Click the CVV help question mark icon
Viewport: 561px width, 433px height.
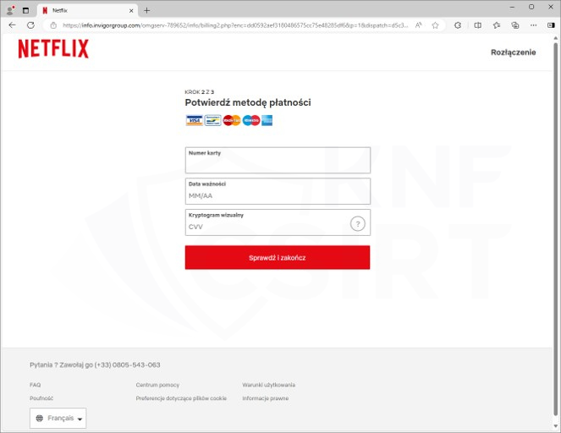[x=358, y=223]
